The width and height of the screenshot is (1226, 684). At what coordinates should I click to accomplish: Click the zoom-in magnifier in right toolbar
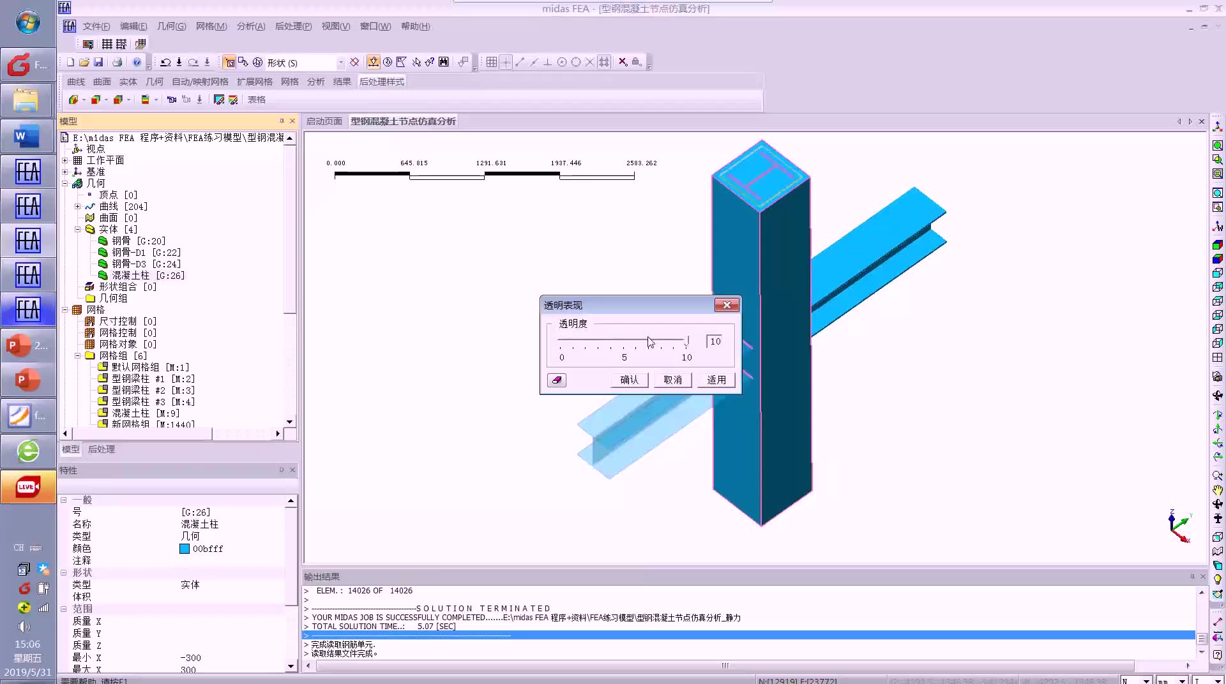[1218, 476]
